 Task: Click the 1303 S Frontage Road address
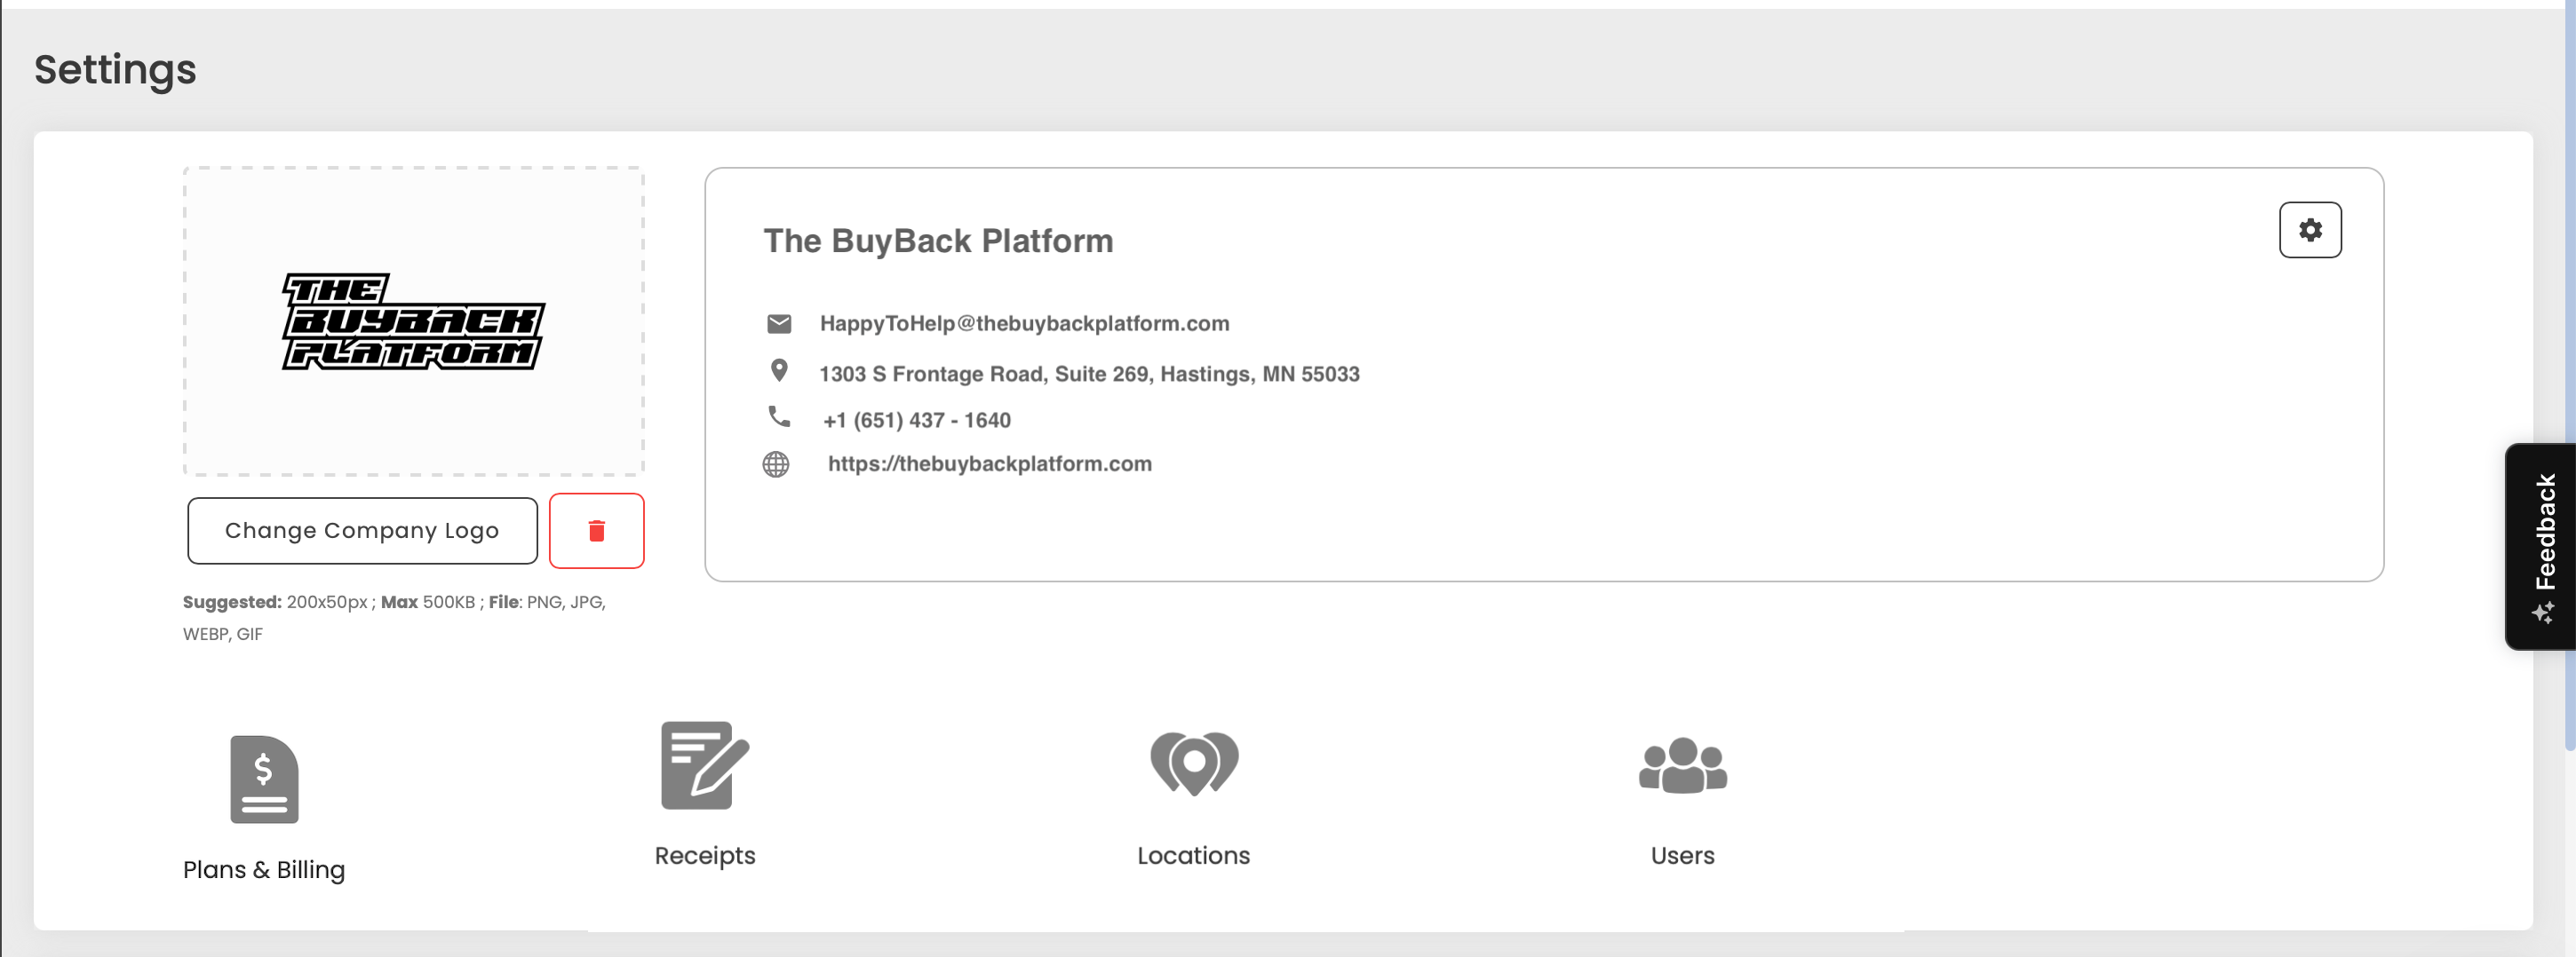point(1090,374)
